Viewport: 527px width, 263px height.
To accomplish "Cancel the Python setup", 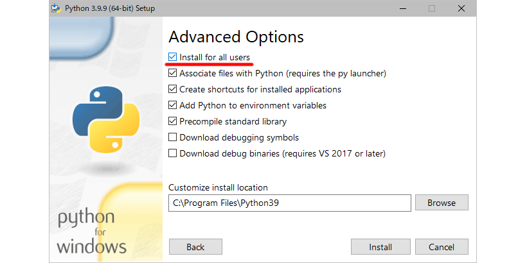I will tap(442, 247).
